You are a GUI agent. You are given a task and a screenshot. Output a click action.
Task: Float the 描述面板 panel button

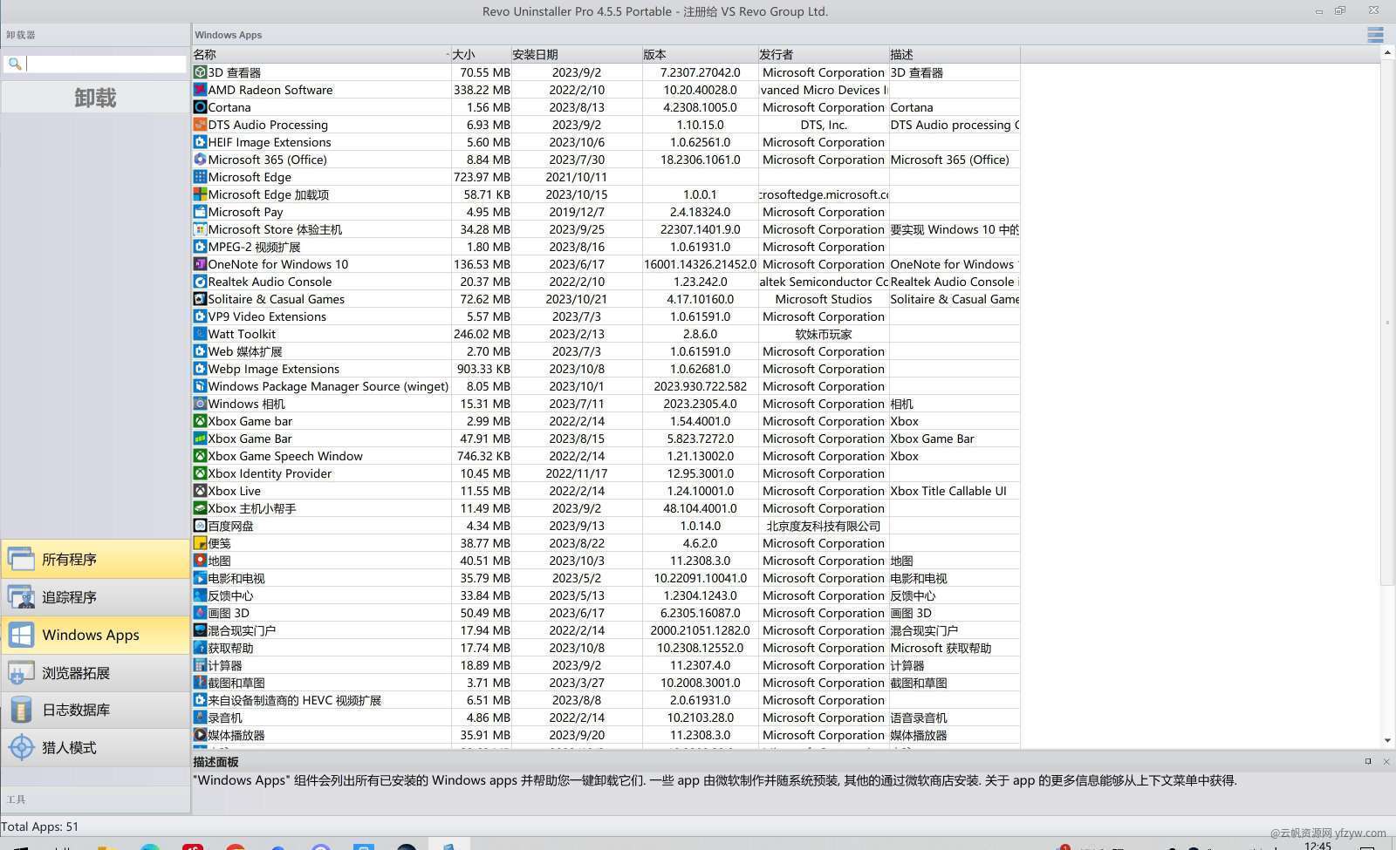[x=1368, y=762]
